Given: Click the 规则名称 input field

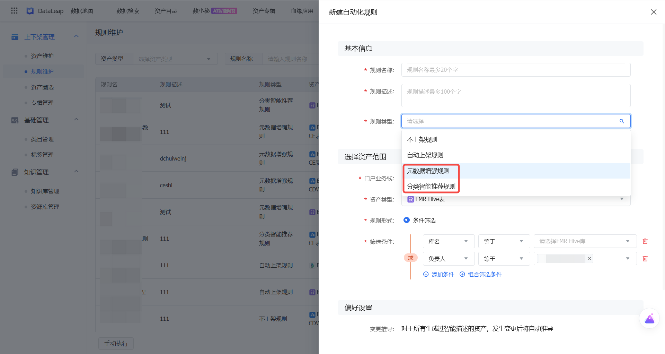Looking at the screenshot, I should click(515, 70).
